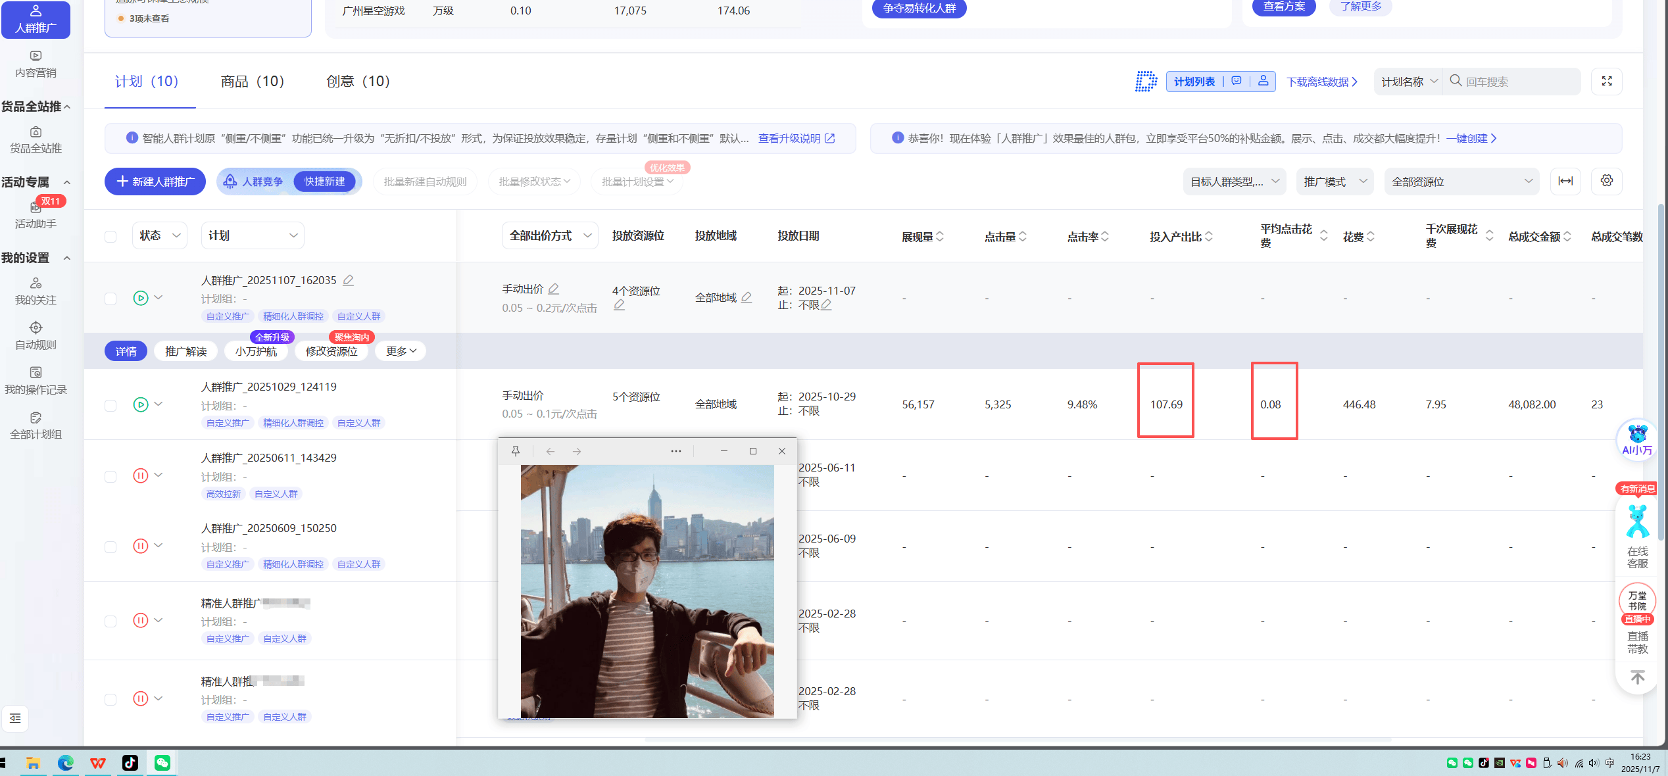Open AI小万 assistant icon

coord(1636,439)
